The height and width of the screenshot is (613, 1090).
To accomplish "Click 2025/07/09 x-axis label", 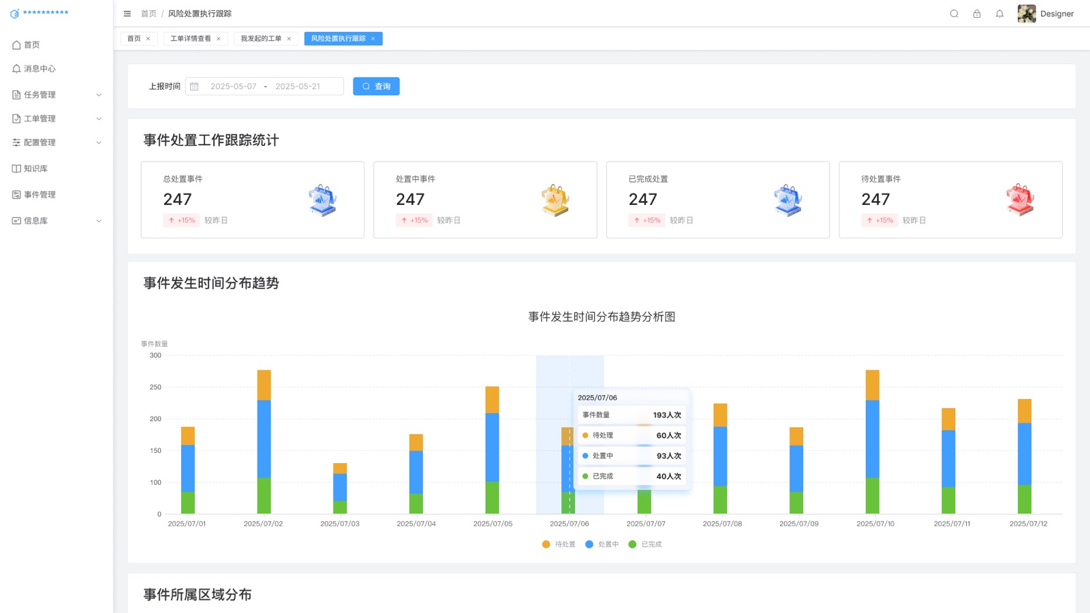I will (799, 524).
